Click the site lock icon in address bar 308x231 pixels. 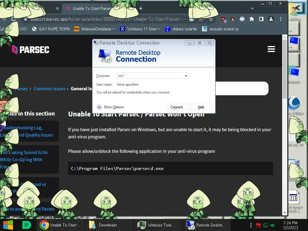[x=25, y=19]
